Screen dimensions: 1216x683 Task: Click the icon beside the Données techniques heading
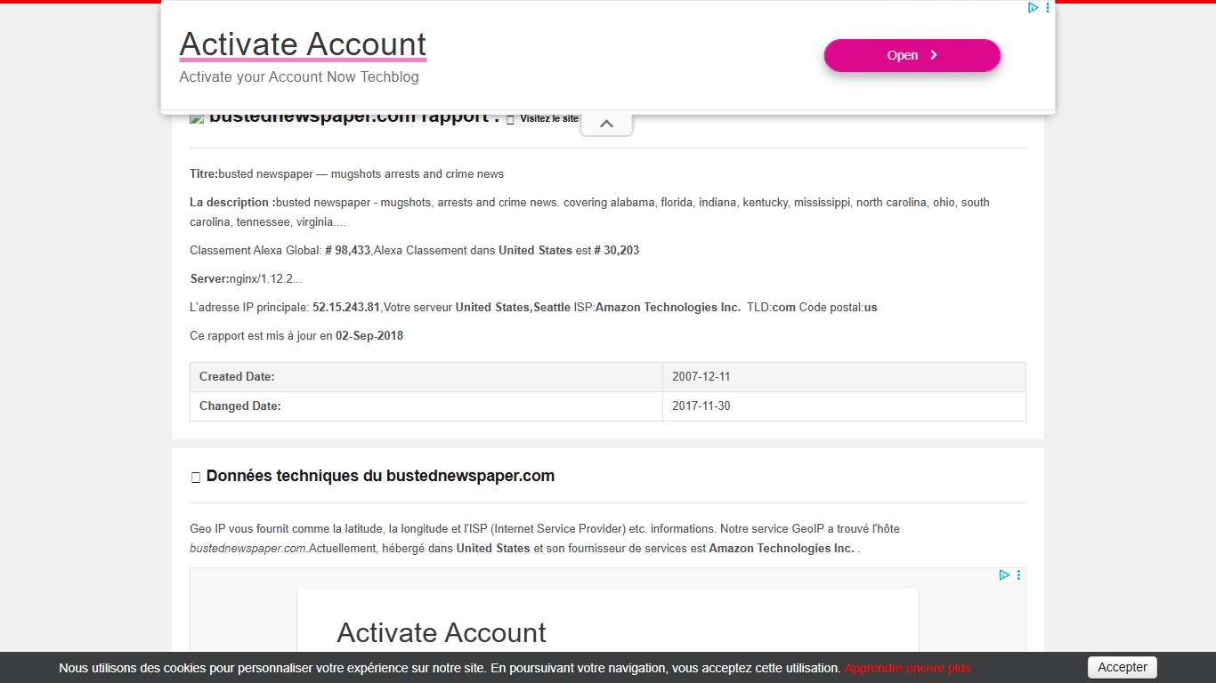pos(196,478)
